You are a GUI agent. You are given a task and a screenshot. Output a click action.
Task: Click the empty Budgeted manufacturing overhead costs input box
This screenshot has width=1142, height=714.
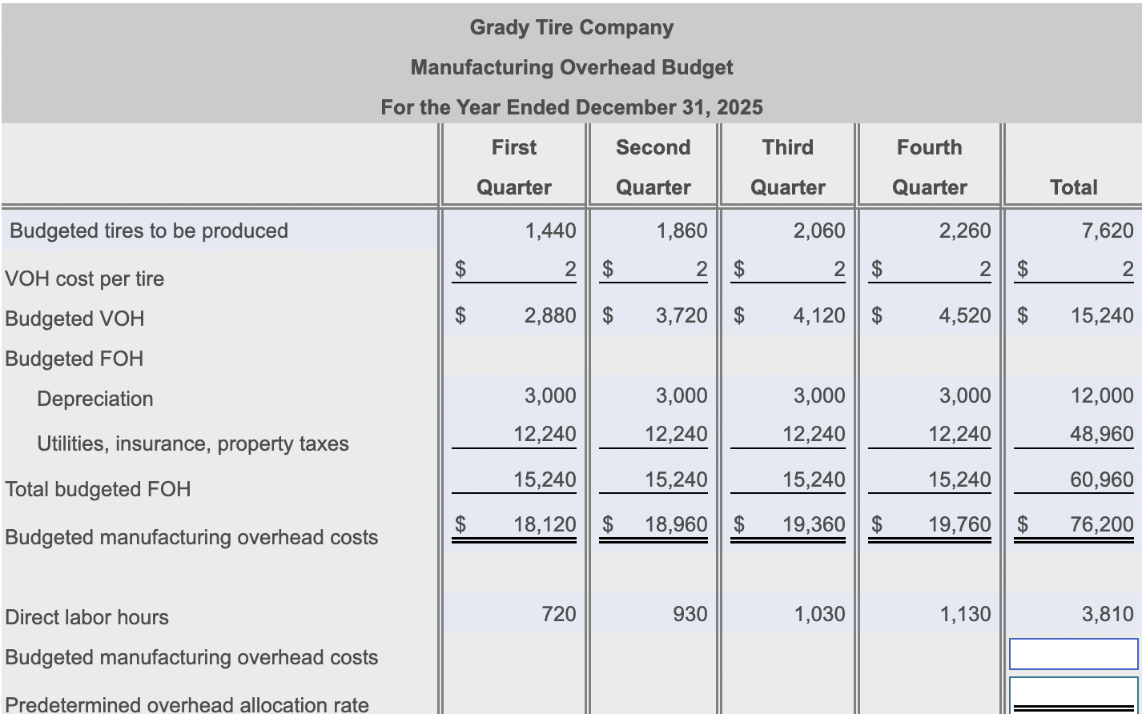click(1073, 654)
